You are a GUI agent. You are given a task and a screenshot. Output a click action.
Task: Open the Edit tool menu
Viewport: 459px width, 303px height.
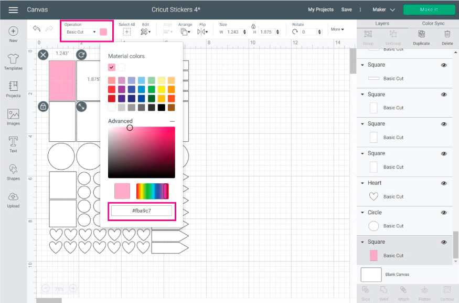(x=145, y=32)
